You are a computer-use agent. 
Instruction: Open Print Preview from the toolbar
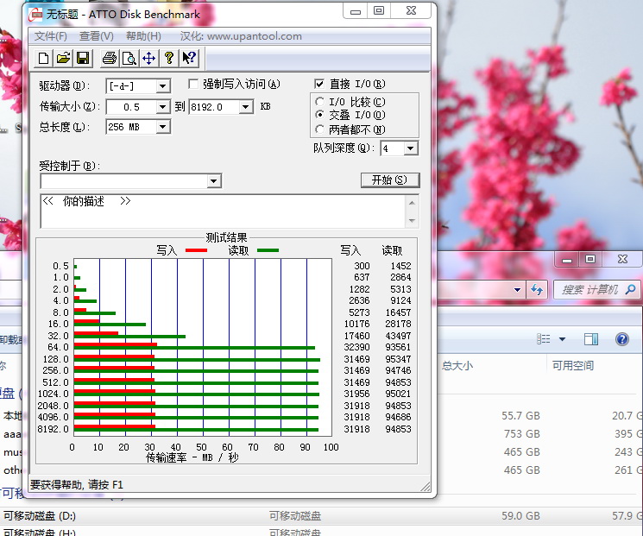(x=129, y=58)
